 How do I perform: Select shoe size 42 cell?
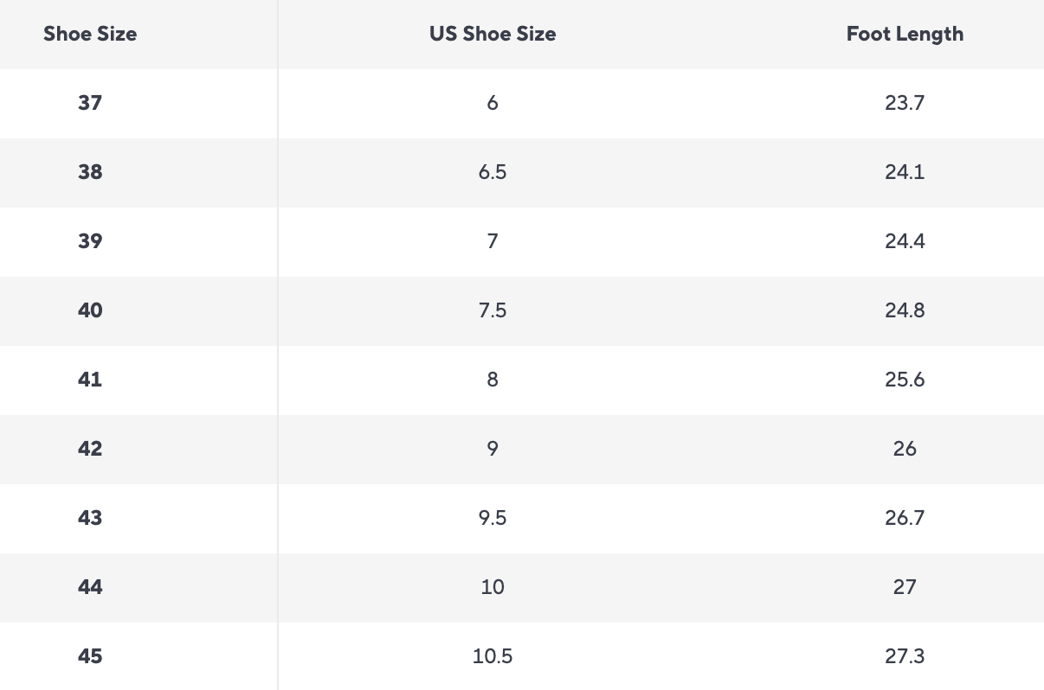click(x=90, y=449)
